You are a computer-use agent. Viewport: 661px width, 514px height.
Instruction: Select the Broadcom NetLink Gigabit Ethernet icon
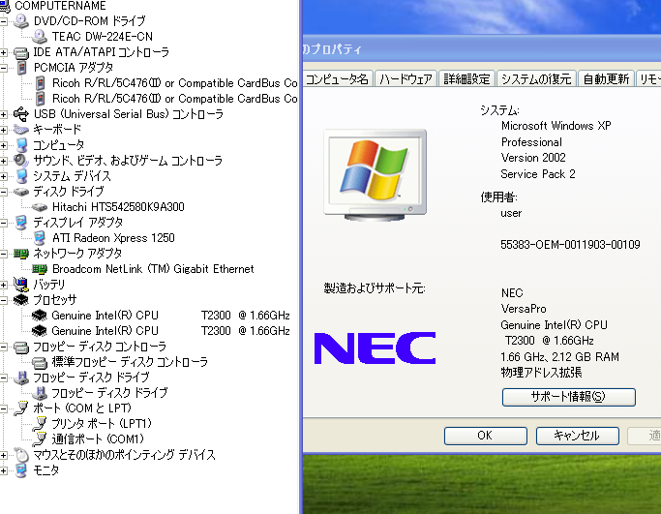(x=40, y=269)
